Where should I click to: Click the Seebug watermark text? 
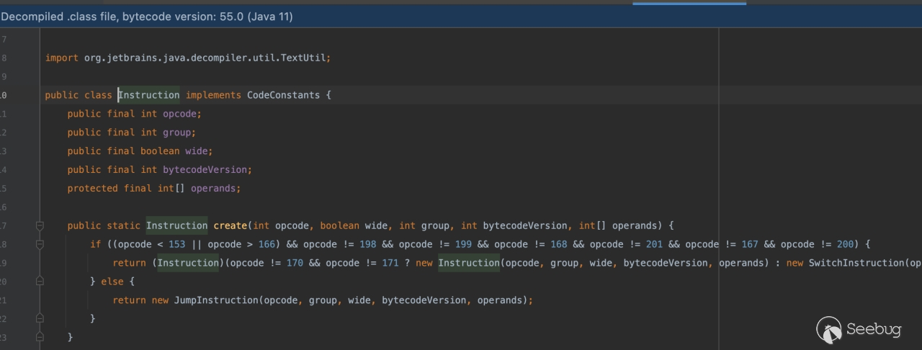874,330
